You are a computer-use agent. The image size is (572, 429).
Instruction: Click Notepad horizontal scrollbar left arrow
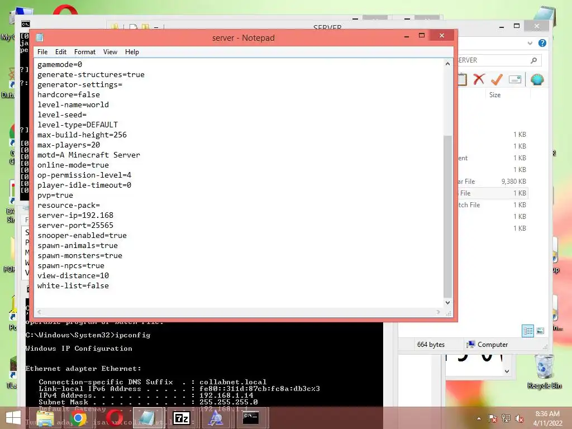click(x=40, y=312)
